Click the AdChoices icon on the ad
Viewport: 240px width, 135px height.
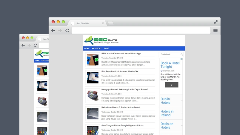pyautogui.click(x=181, y=59)
